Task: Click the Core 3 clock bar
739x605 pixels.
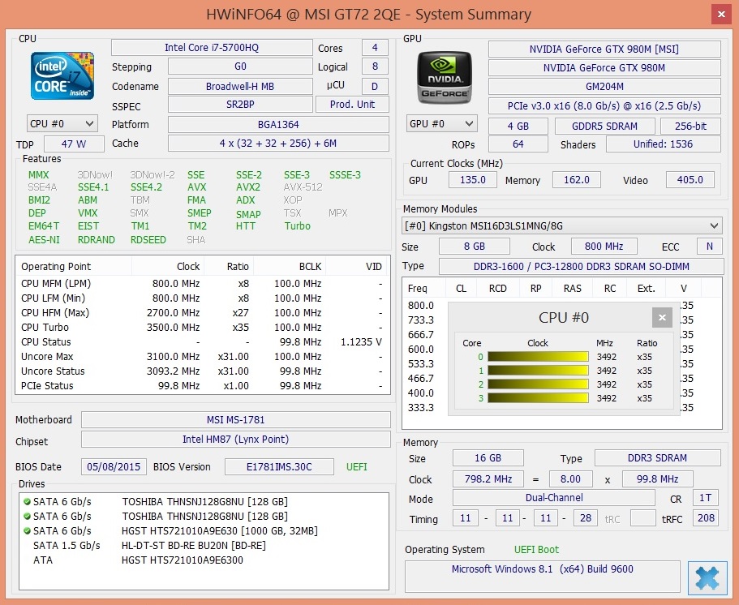Action: (x=538, y=398)
